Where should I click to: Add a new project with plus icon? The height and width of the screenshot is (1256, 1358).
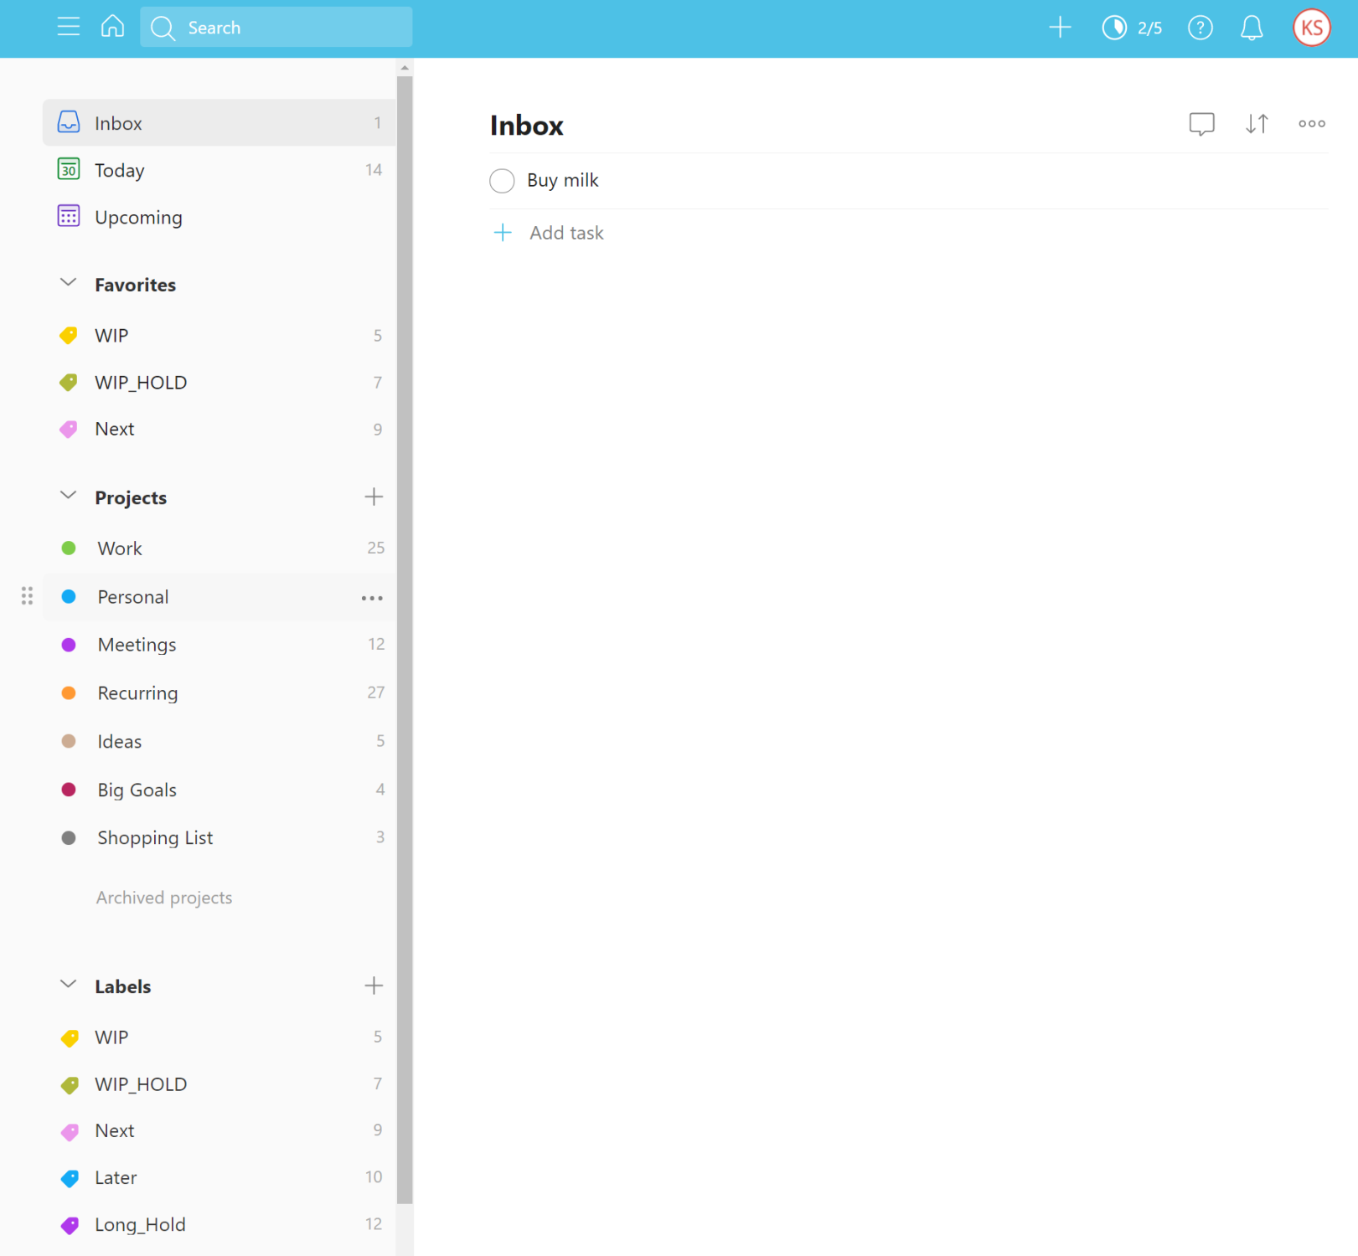(374, 497)
